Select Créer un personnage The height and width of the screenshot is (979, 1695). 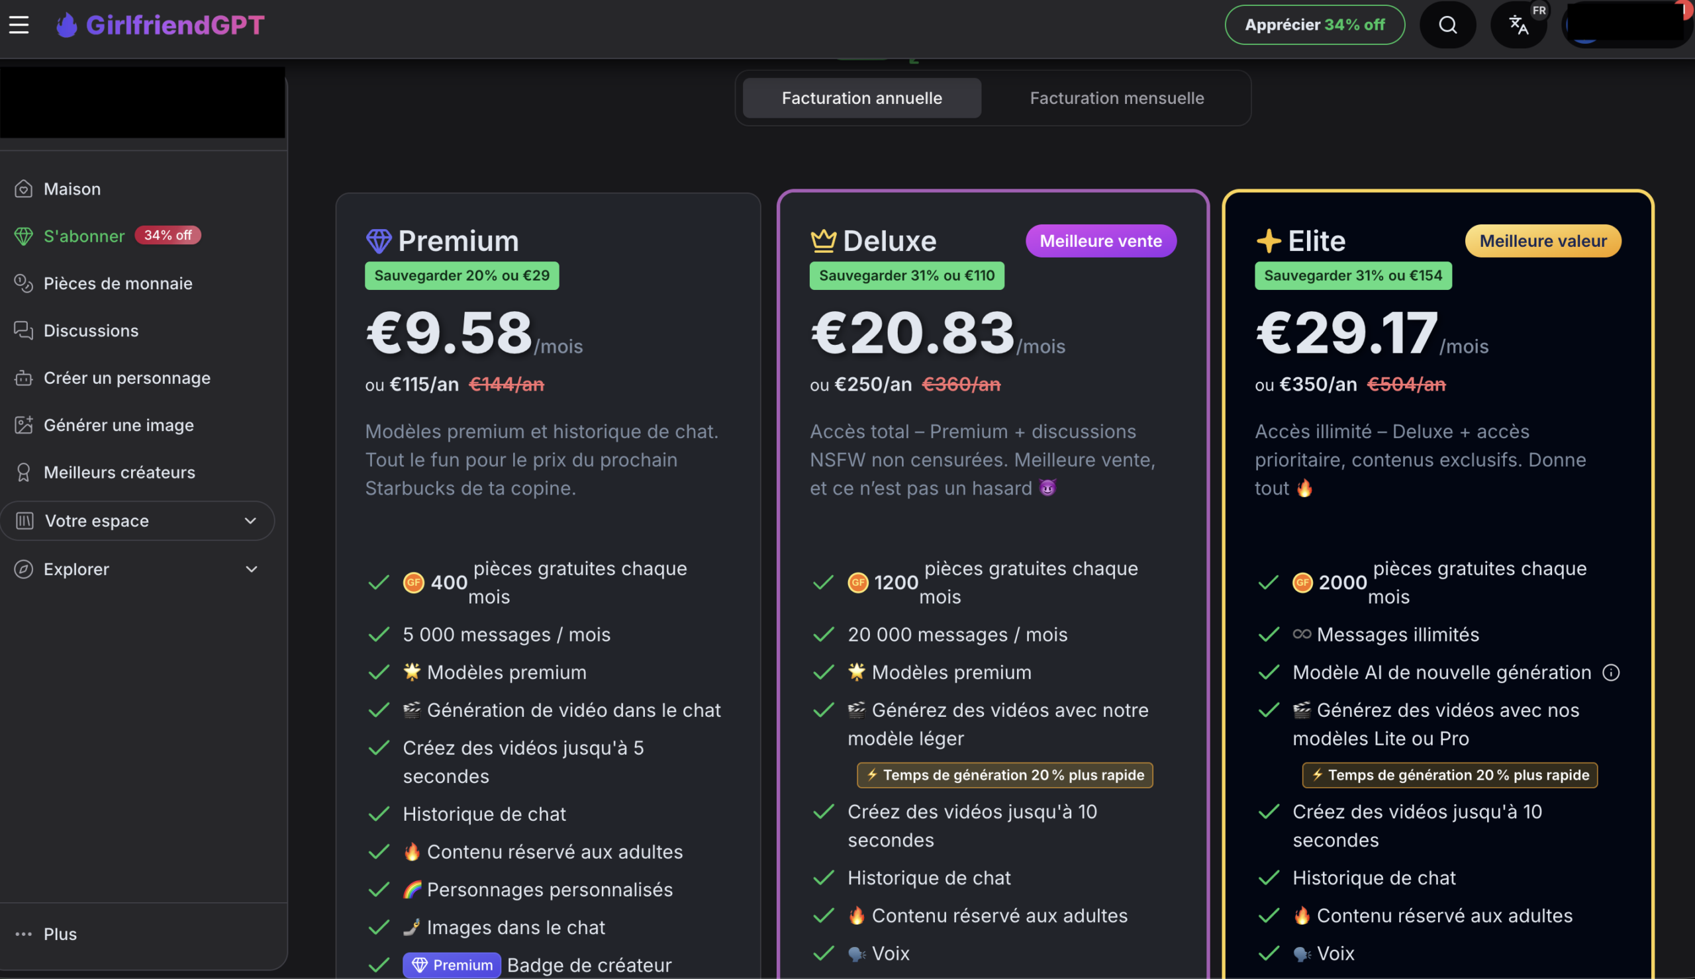(127, 378)
